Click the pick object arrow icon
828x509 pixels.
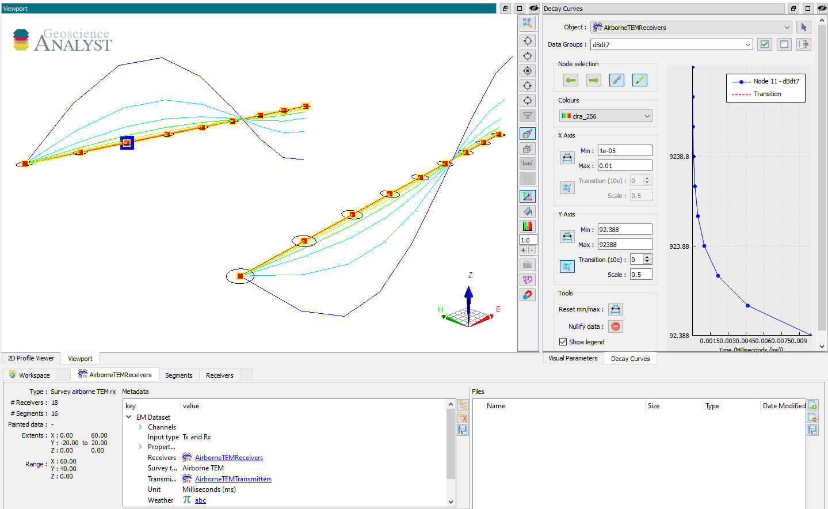(804, 27)
